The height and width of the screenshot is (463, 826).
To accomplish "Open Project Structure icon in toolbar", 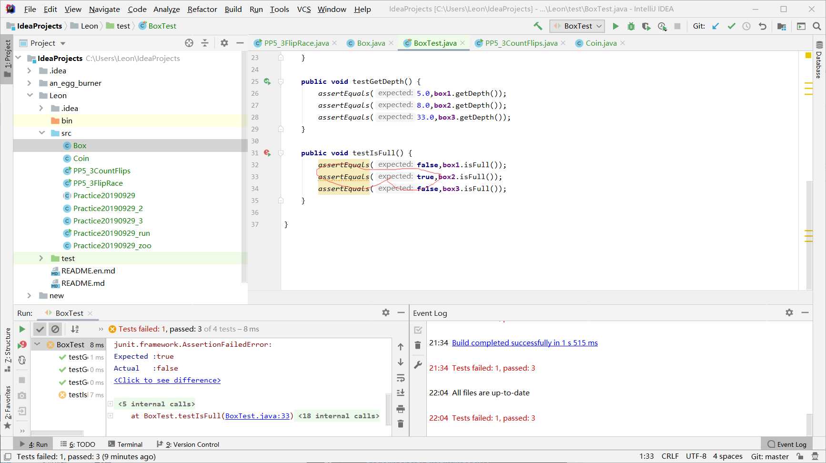I will pos(782,26).
